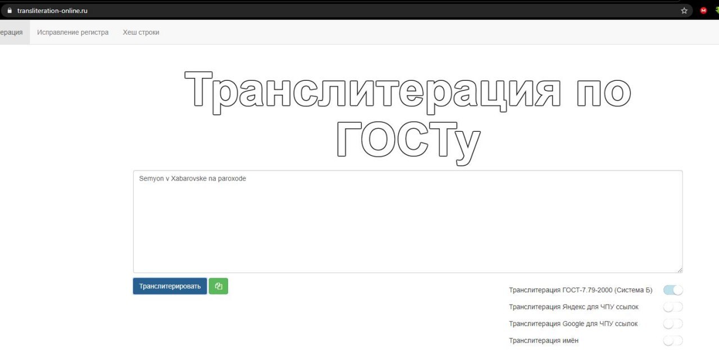Image resolution: width=719 pixels, height=364 pixels.
Task: Click the Транслитерировать button
Action: coord(170,286)
